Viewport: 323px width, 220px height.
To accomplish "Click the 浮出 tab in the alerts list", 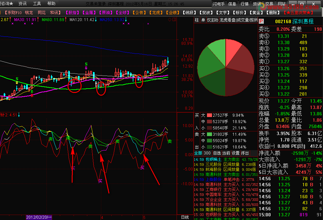I will [x=245, y=153].
